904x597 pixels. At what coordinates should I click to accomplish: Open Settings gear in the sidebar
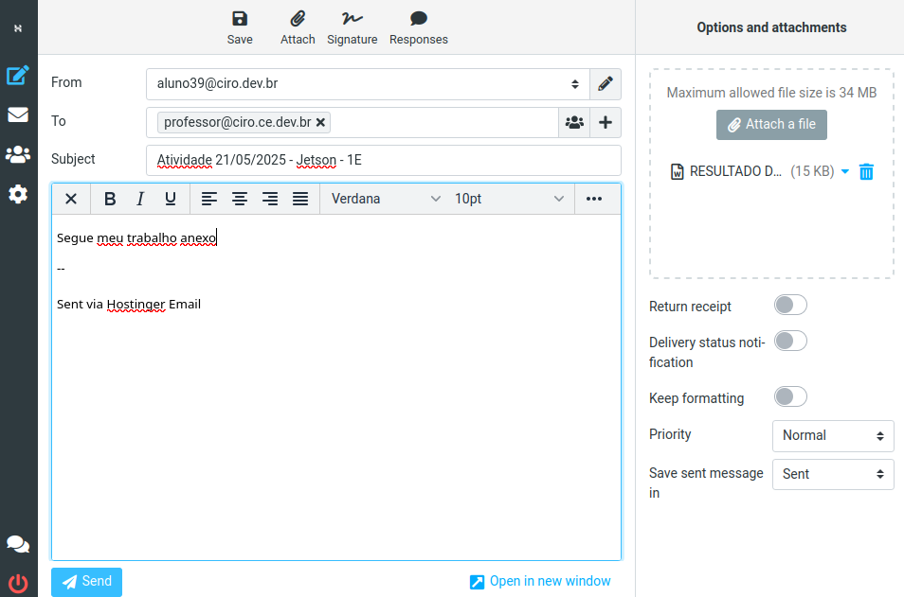[x=18, y=194]
